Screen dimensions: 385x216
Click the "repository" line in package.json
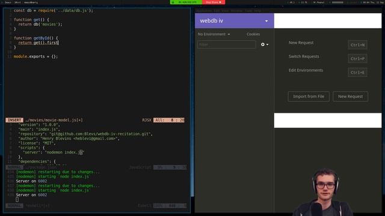click(85, 134)
